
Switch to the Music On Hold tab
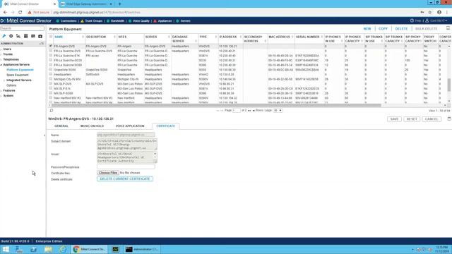tap(92, 126)
